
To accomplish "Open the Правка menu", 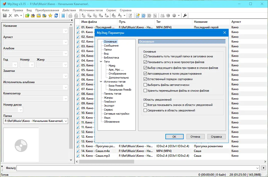I will [x=18, y=10].
